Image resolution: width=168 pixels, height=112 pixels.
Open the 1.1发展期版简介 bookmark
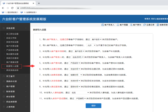pyautogui.click(x=29, y=12)
